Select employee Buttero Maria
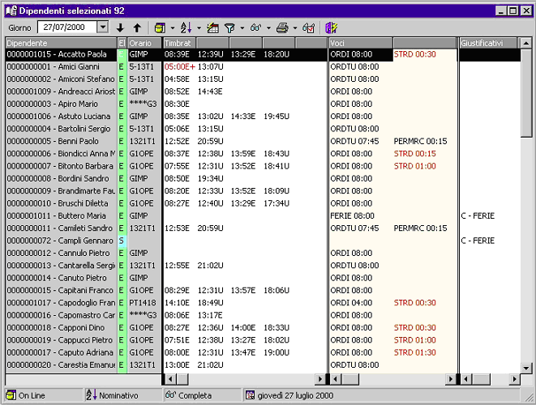Image resolution: width=536 pixels, height=405 pixels. click(61, 215)
